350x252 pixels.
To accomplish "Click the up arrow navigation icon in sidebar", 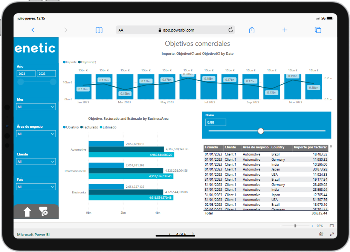I will coord(28,212).
